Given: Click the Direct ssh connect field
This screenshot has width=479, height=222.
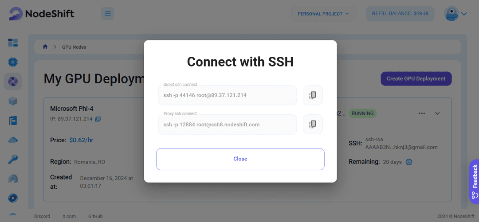Looking at the screenshot, I should pyautogui.click(x=227, y=95).
